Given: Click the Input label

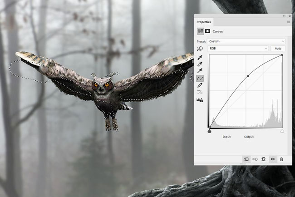Looking at the screenshot, I should [227, 137].
